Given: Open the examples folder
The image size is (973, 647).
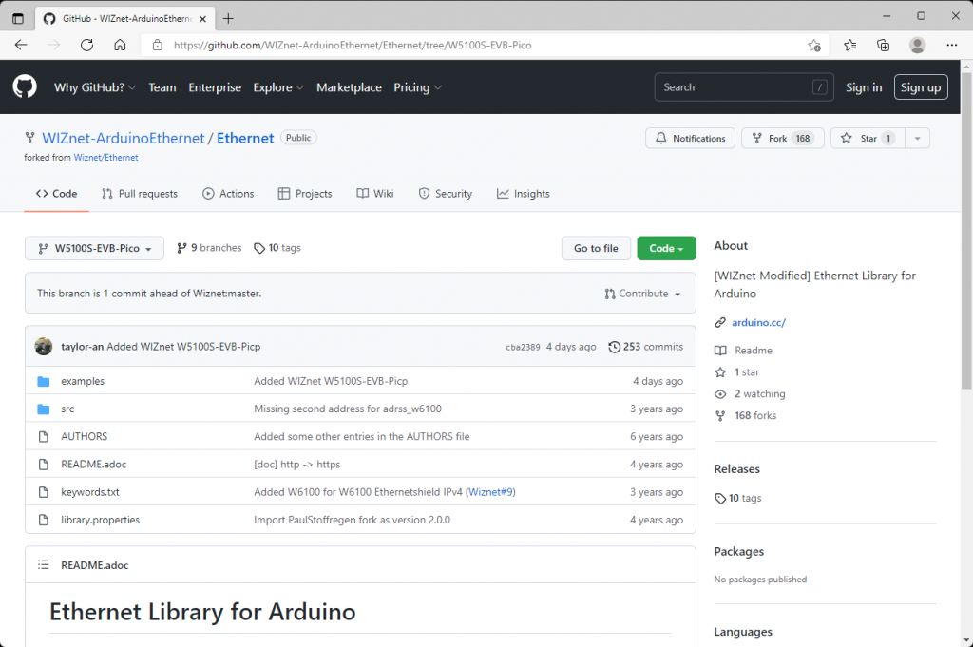Looking at the screenshot, I should [x=83, y=381].
